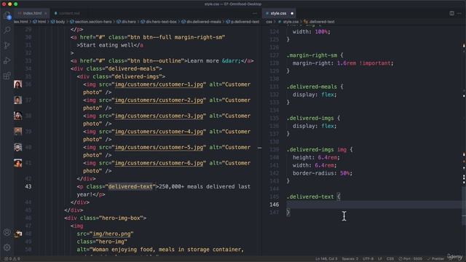Select the style.css tab
Viewport: 466px width, 262px height.
click(278, 13)
